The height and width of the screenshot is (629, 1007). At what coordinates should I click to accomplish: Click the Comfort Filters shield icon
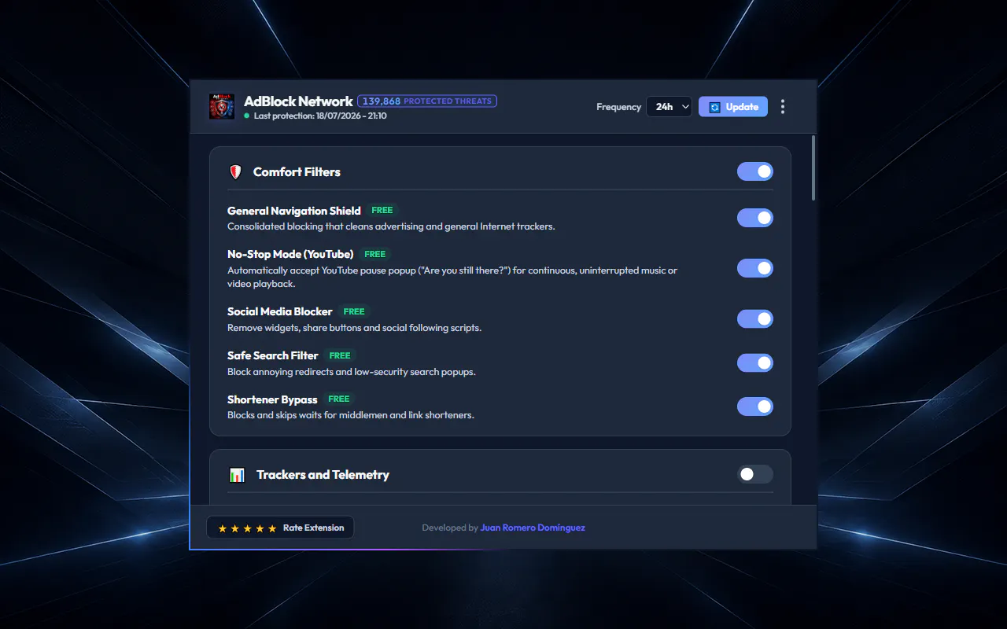click(x=235, y=171)
